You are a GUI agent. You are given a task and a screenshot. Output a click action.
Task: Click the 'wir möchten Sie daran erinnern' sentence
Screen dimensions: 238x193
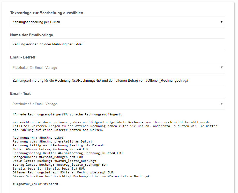[112, 122]
